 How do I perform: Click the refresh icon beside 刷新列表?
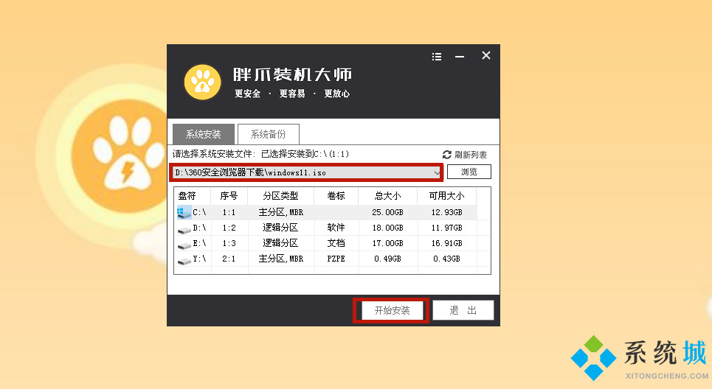point(447,155)
